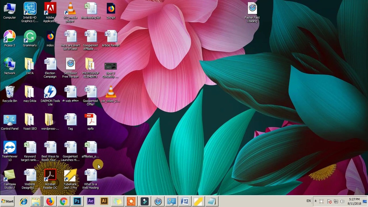Select the Adobe Application Manager shortcut
Viewport: 368px width, 207px height.
coord(50,13)
